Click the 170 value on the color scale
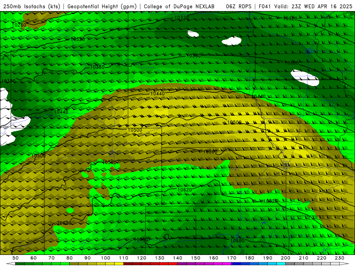This screenshot has width=355, height=266. coord(232,258)
